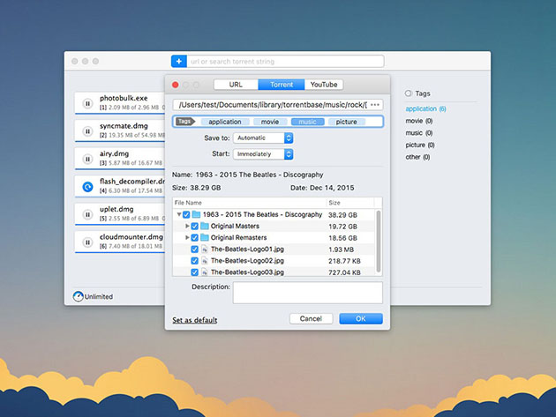Switch to the URL tab

click(236, 85)
